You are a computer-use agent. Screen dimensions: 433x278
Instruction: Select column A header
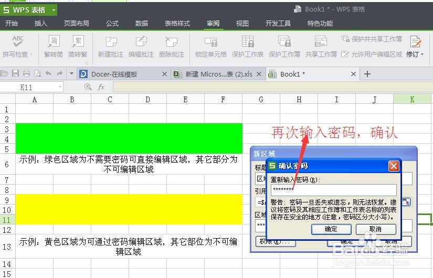[34, 99]
